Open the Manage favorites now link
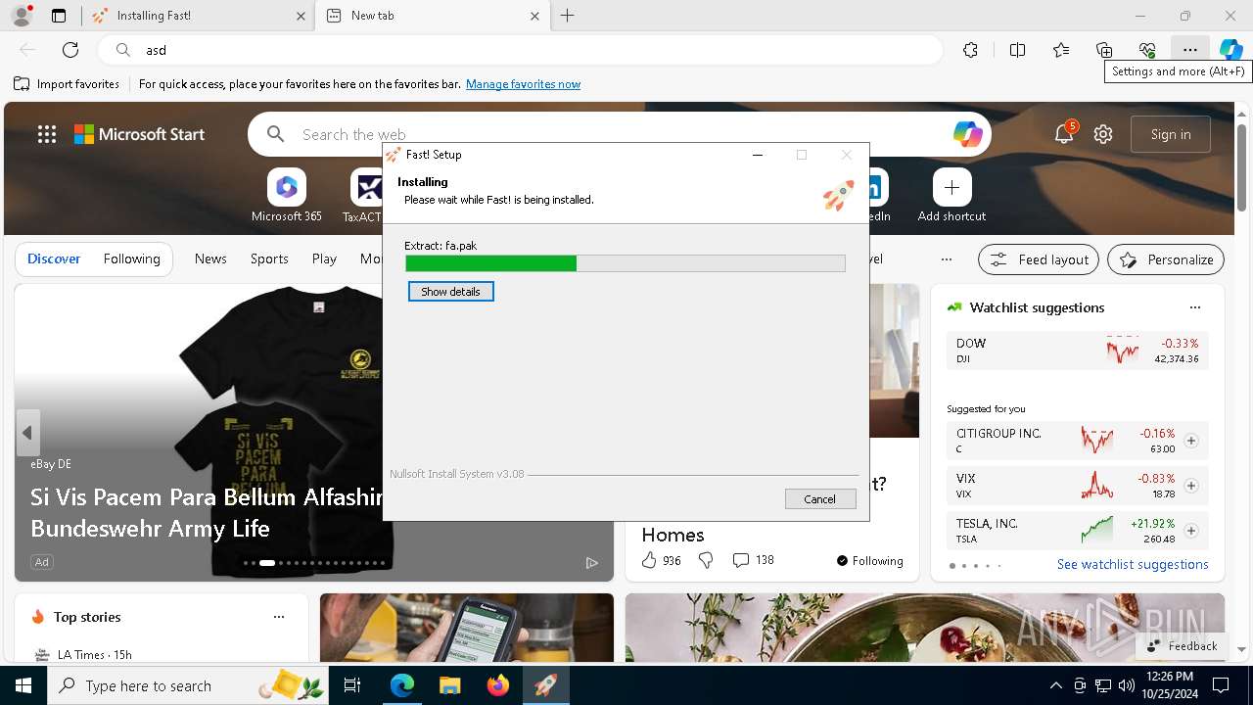Screen dimensions: 1253x705 point(523,84)
